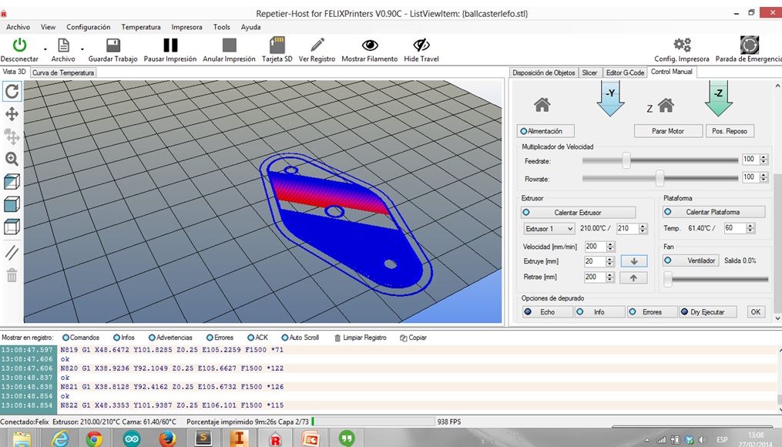Click the extrude down arrow button
This screenshot has width=782, height=447.
point(634,261)
